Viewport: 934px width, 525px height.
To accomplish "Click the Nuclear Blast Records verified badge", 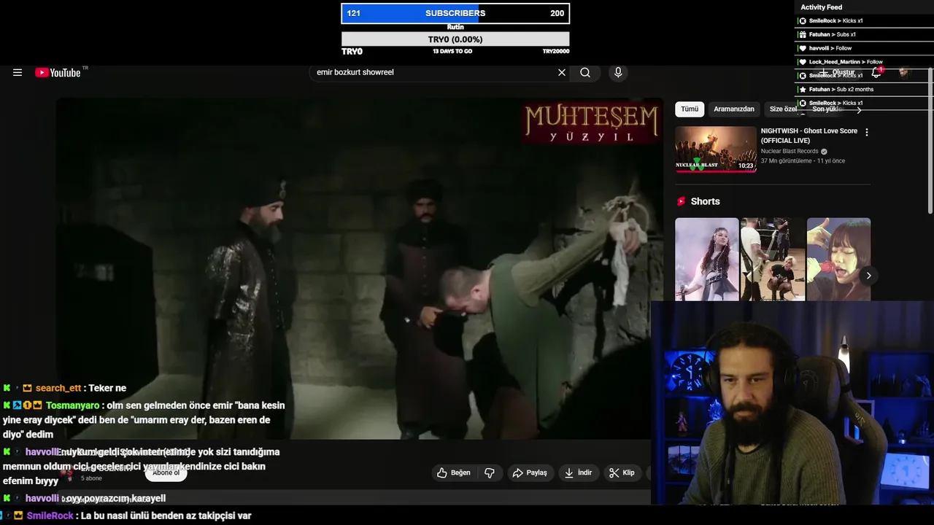I will pos(825,152).
